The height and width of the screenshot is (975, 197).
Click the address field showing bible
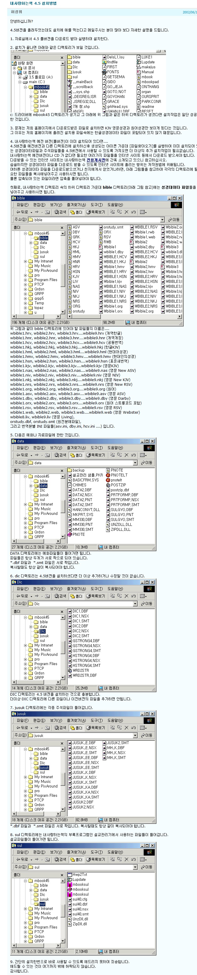coord(96,219)
